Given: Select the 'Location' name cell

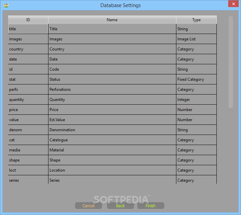Looking at the screenshot, I should [112, 170].
